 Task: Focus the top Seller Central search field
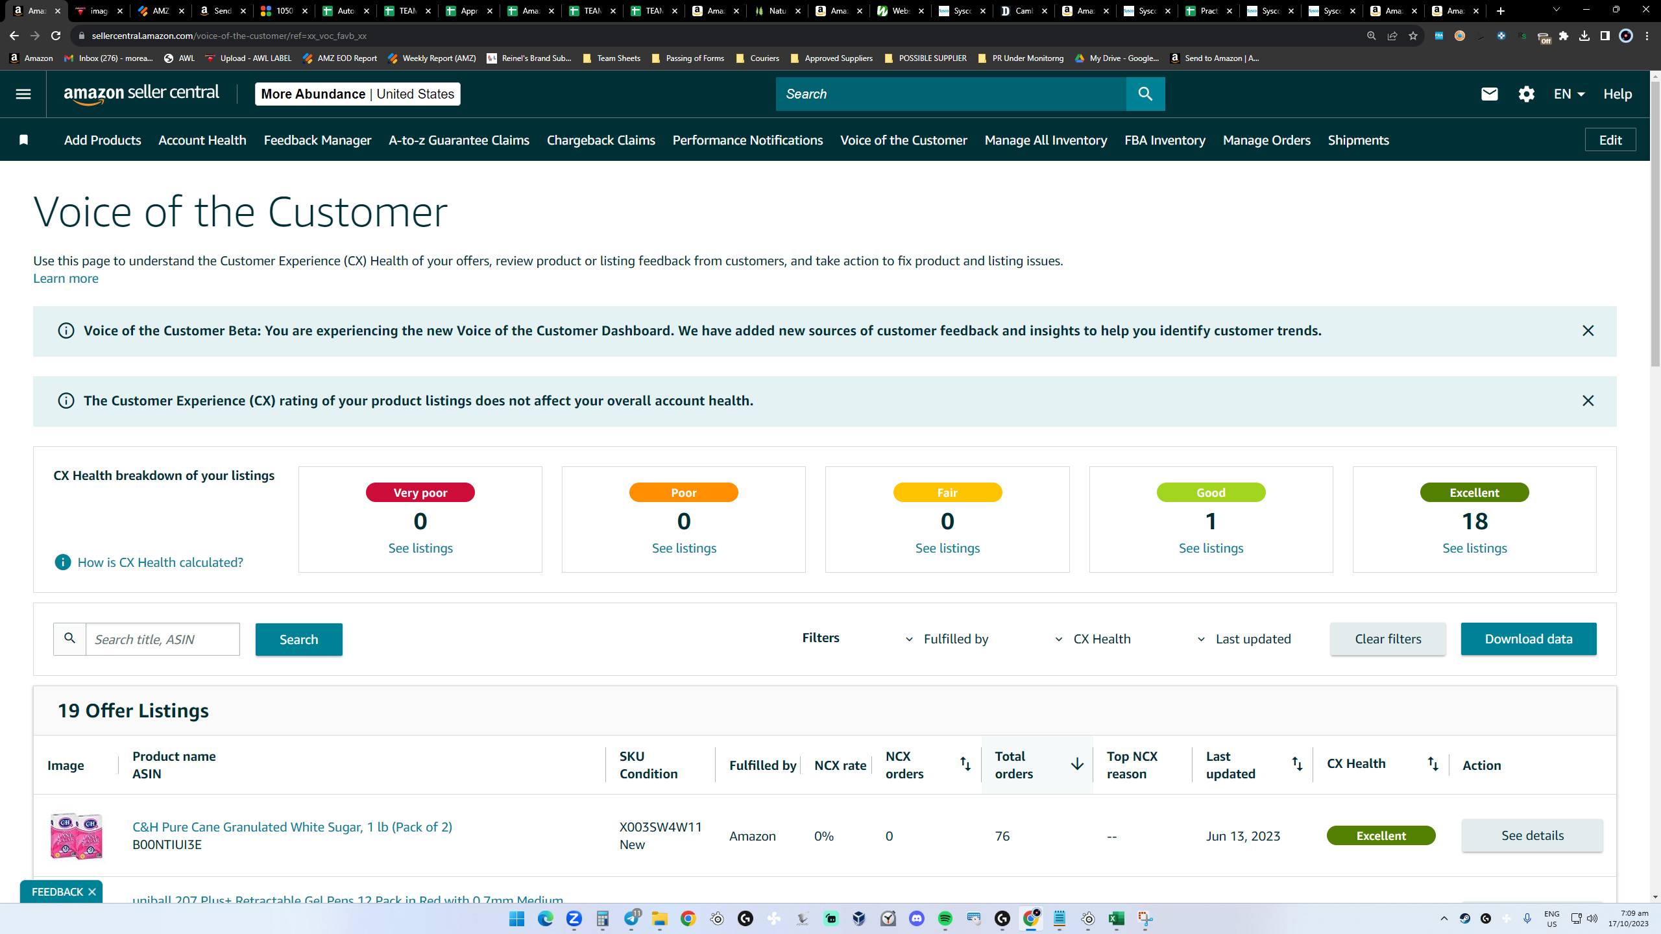tap(951, 94)
